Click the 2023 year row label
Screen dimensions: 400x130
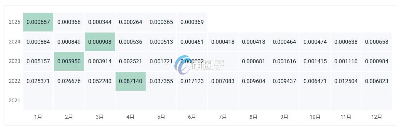[14, 61]
